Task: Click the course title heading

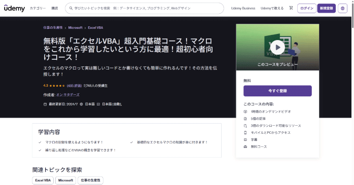Action: [128, 49]
